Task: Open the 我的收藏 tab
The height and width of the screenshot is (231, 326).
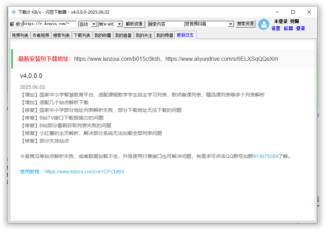Action: 102,35
